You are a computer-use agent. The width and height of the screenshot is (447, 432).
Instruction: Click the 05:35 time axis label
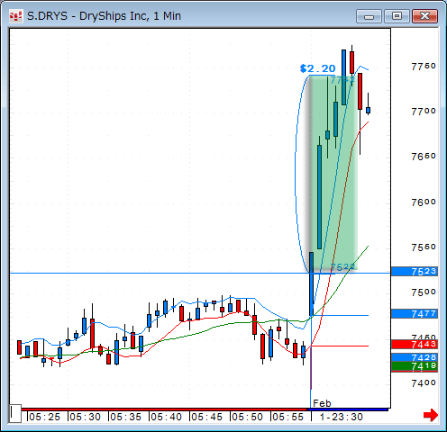coord(125,417)
